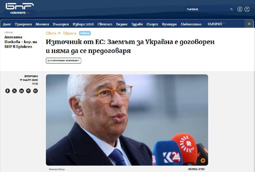Share the article on Facebook
This screenshot has height=172, width=255.
[7, 91]
